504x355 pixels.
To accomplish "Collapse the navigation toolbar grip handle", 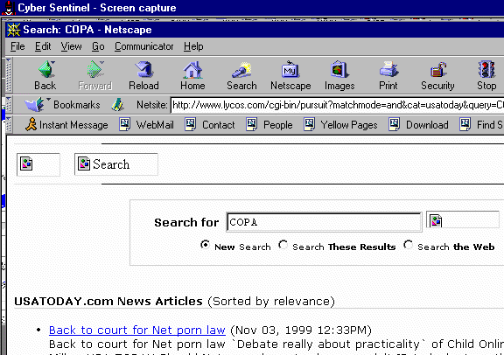I will click(x=9, y=76).
